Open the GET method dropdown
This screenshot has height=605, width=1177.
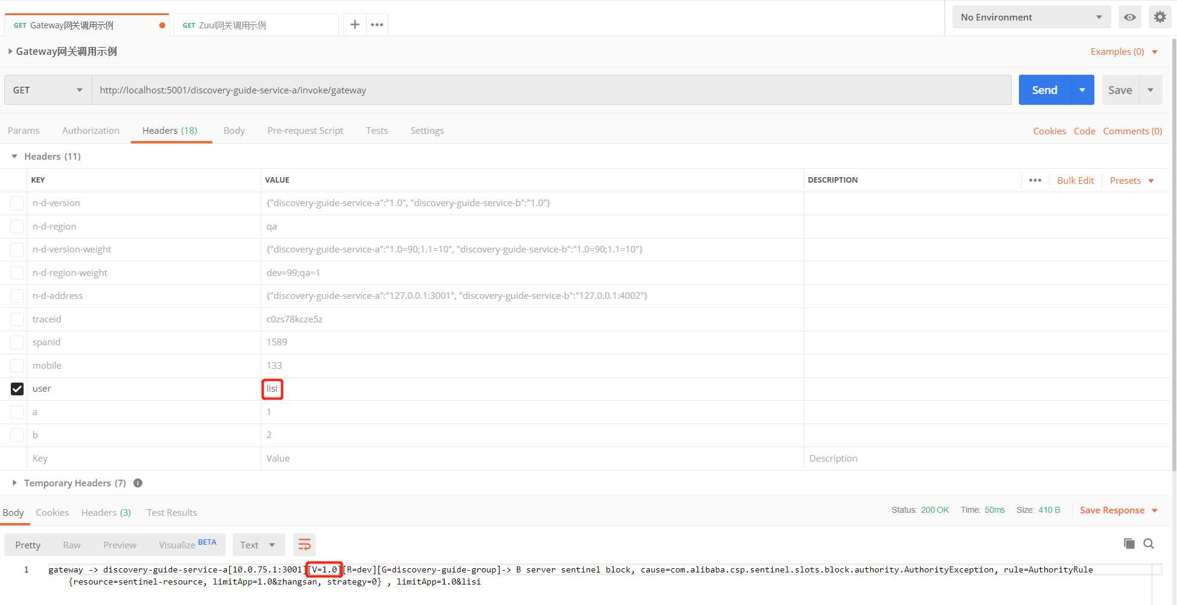point(48,90)
